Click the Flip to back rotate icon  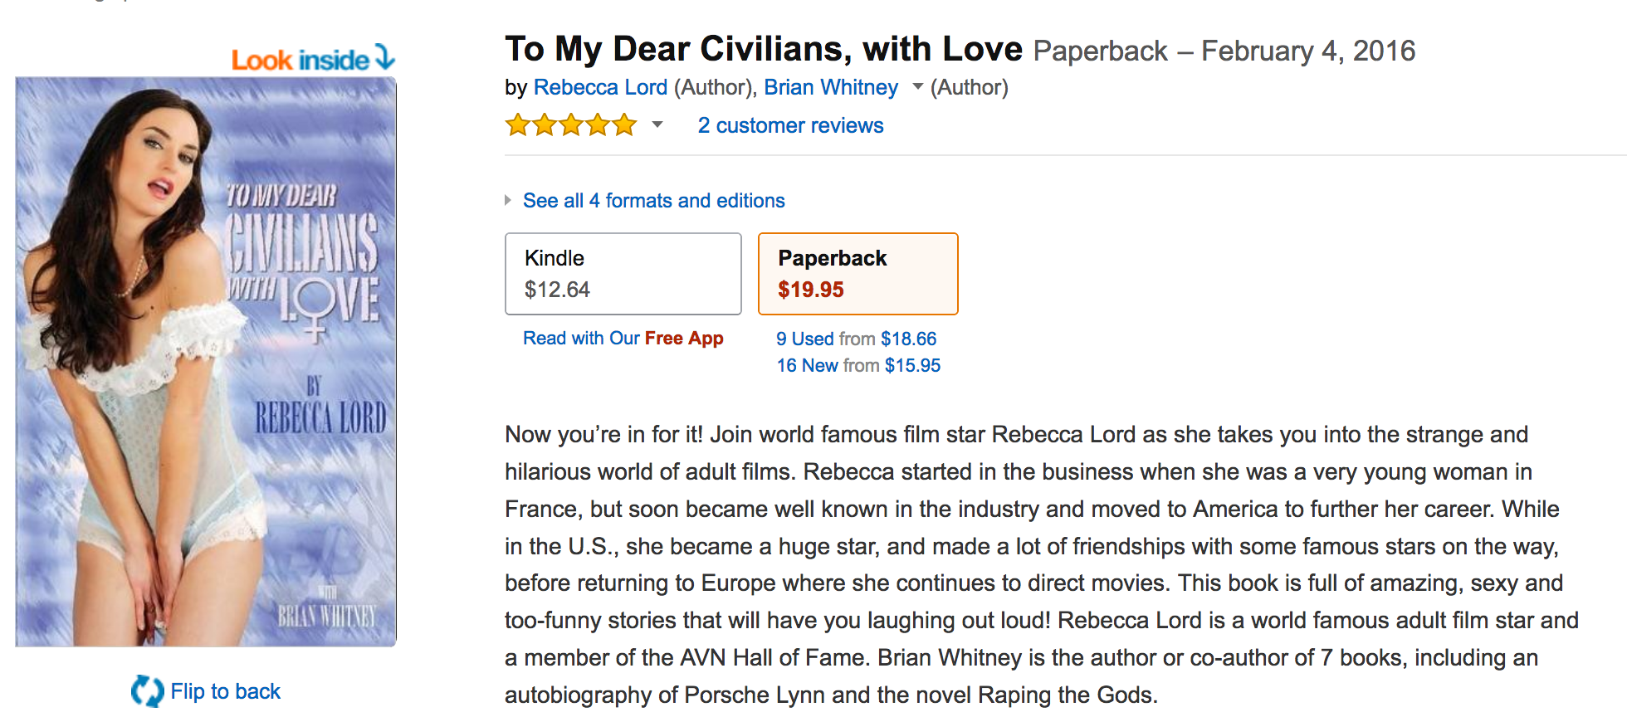click(148, 690)
